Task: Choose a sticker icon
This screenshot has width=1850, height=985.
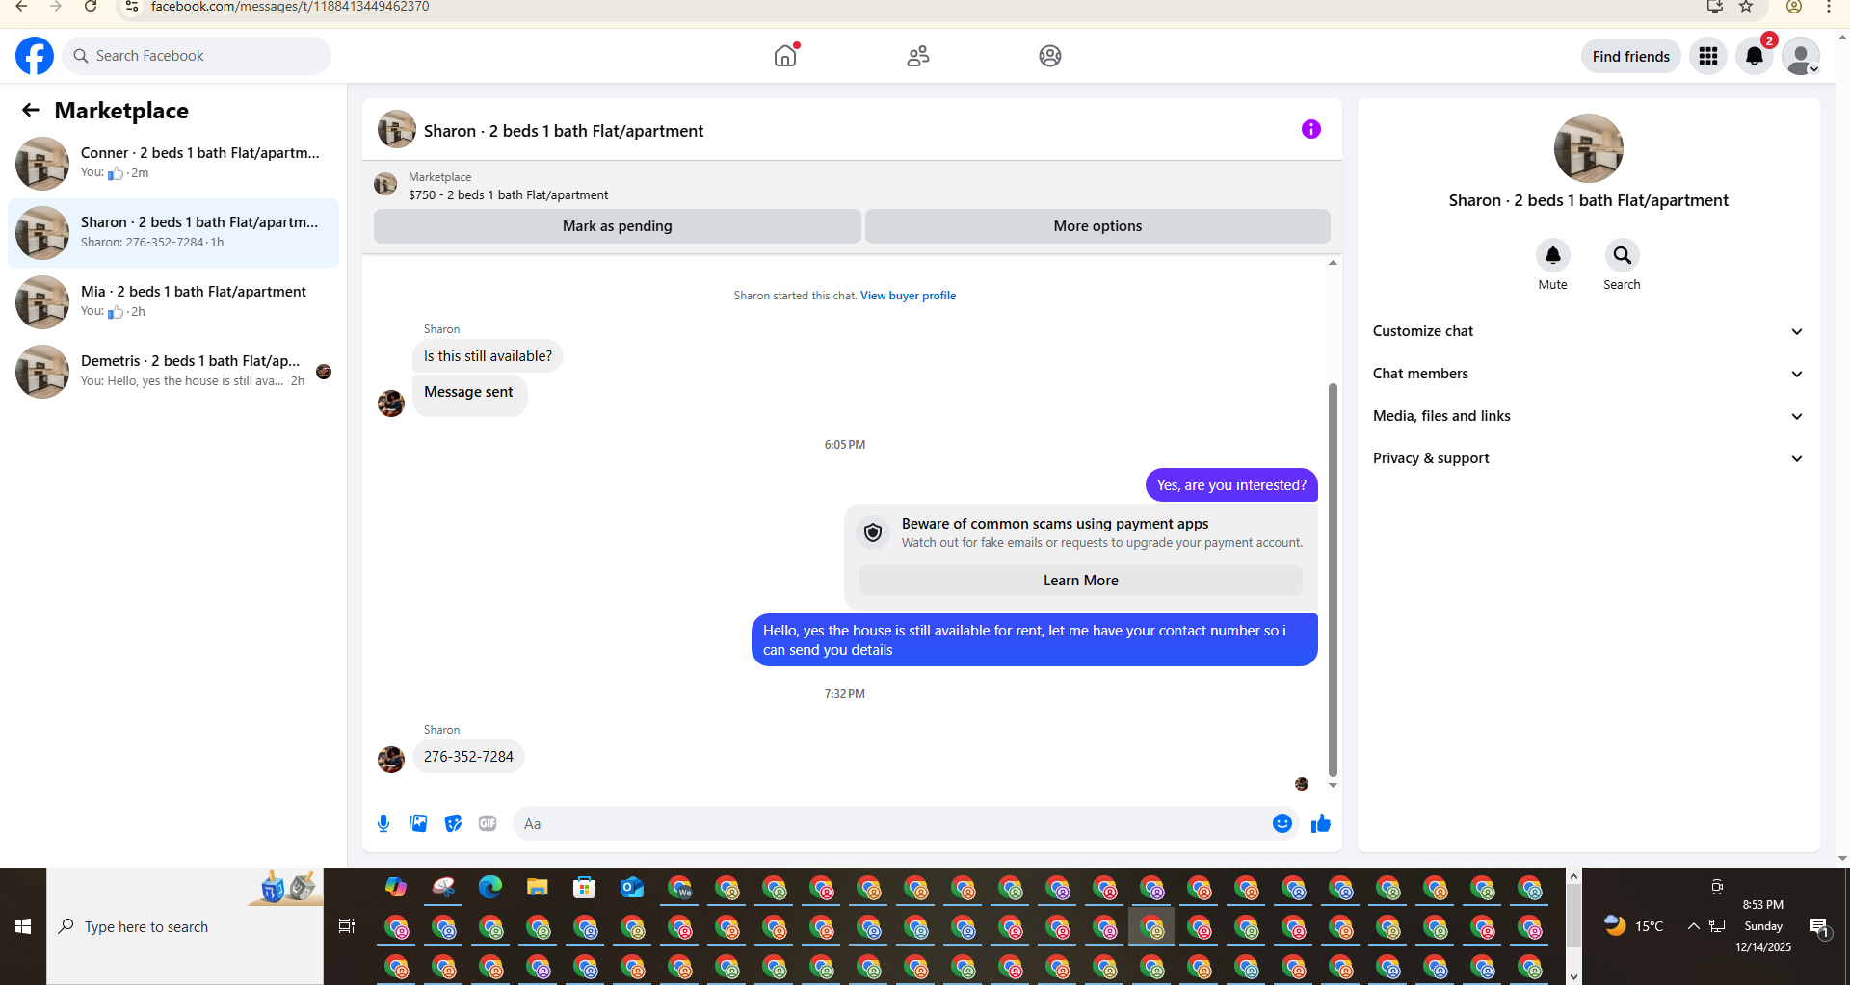Action: coord(453,823)
